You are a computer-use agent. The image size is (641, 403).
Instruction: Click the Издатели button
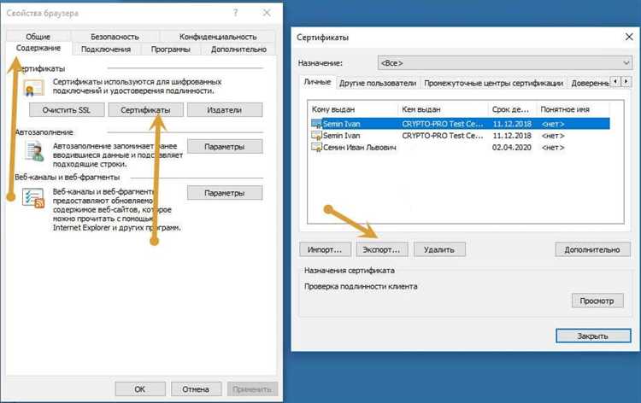(225, 110)
